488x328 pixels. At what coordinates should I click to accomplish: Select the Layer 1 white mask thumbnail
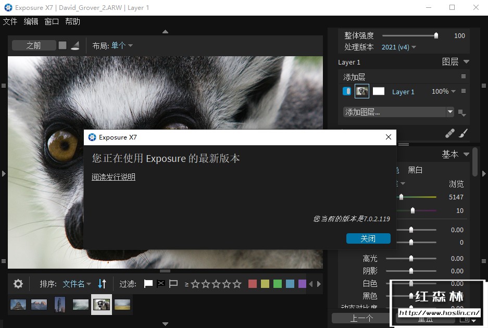[379, 91]
